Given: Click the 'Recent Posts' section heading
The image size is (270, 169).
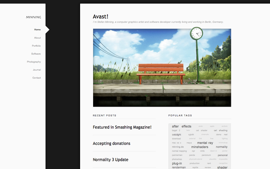Looking at the screenshot, I should (x=104, y=116).
